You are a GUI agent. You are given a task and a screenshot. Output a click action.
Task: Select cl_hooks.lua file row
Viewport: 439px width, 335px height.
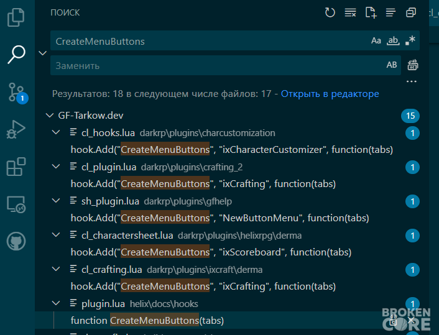pos(232,132)
